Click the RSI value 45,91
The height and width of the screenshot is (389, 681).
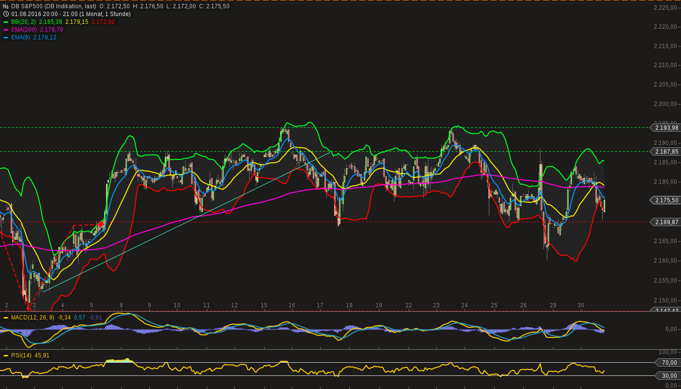pyautogui.click(x=42, y=355)
